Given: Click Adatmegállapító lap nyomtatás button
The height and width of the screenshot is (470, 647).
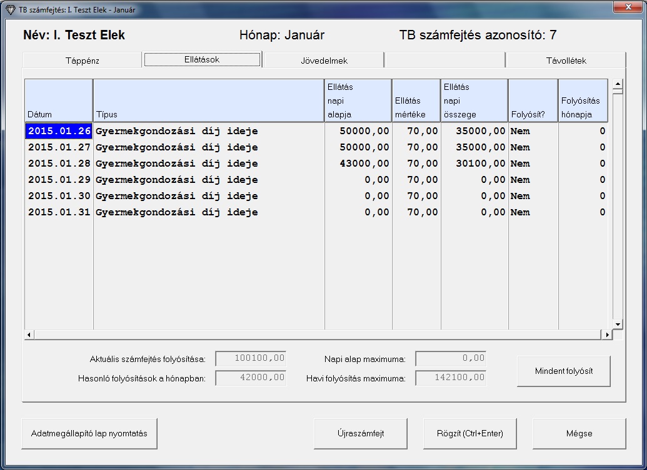Looking at the screenshot, I should coord(89,433).
